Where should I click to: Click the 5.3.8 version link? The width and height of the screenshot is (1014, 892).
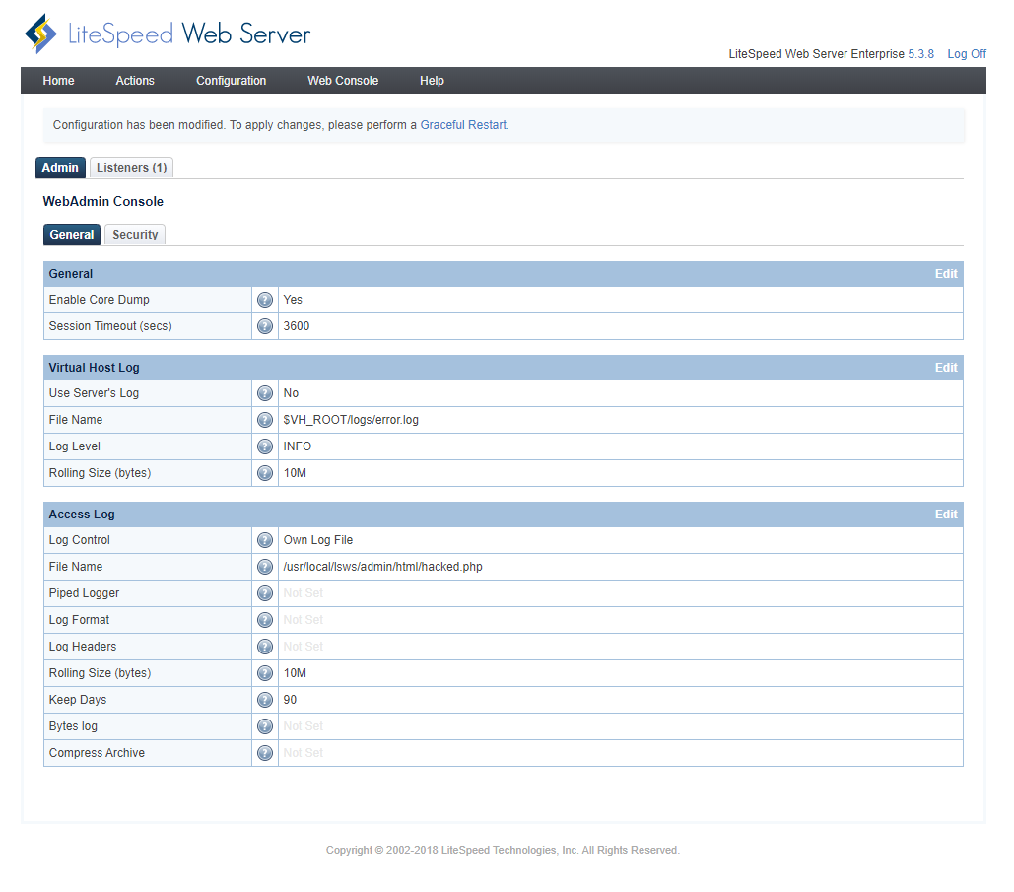[920, 54]
